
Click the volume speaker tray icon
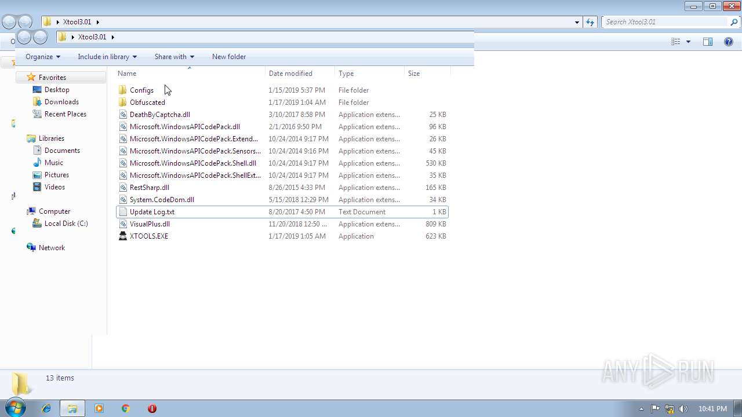click(683, 409)
